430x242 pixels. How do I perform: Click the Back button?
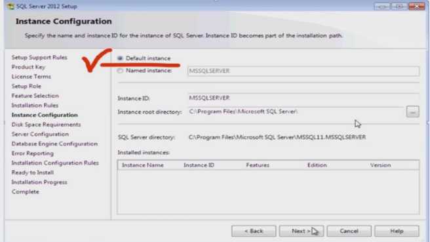[254, 231]
